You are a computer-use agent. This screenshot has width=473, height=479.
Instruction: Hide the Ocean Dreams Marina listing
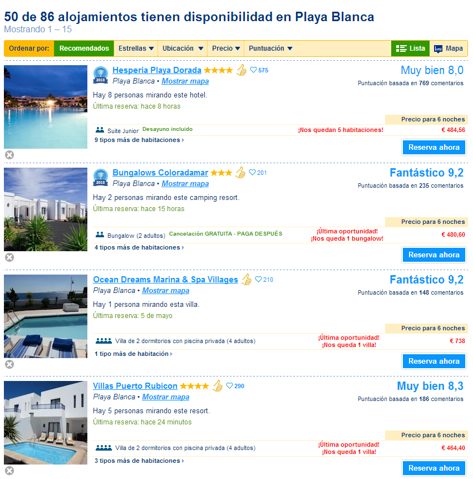(9, 364)
